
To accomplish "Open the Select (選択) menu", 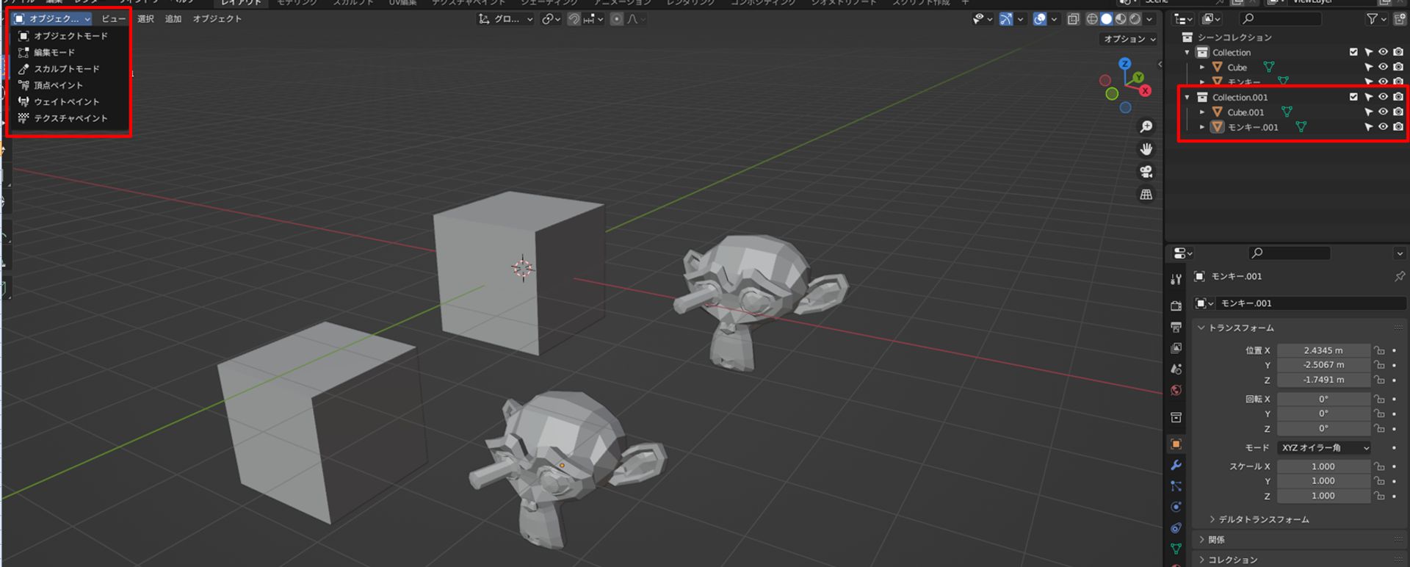I will (x=146, y=19).
